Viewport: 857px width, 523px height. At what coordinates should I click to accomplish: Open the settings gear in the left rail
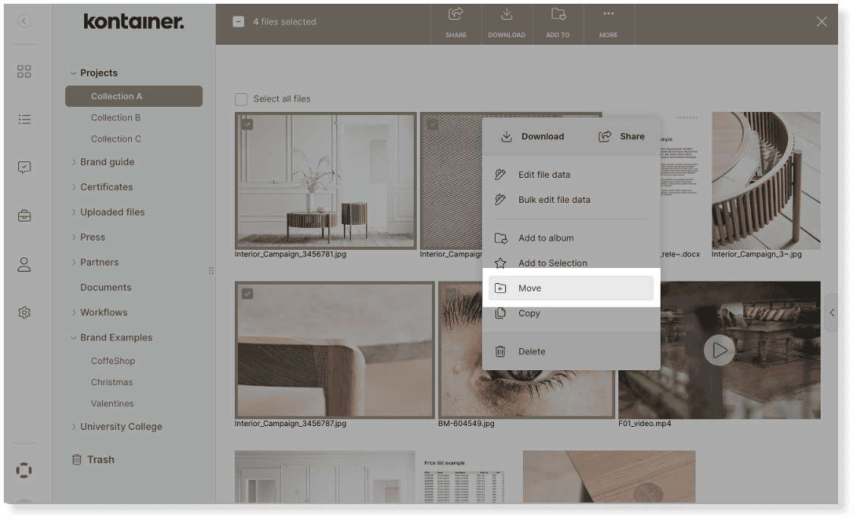coord(23,313)
